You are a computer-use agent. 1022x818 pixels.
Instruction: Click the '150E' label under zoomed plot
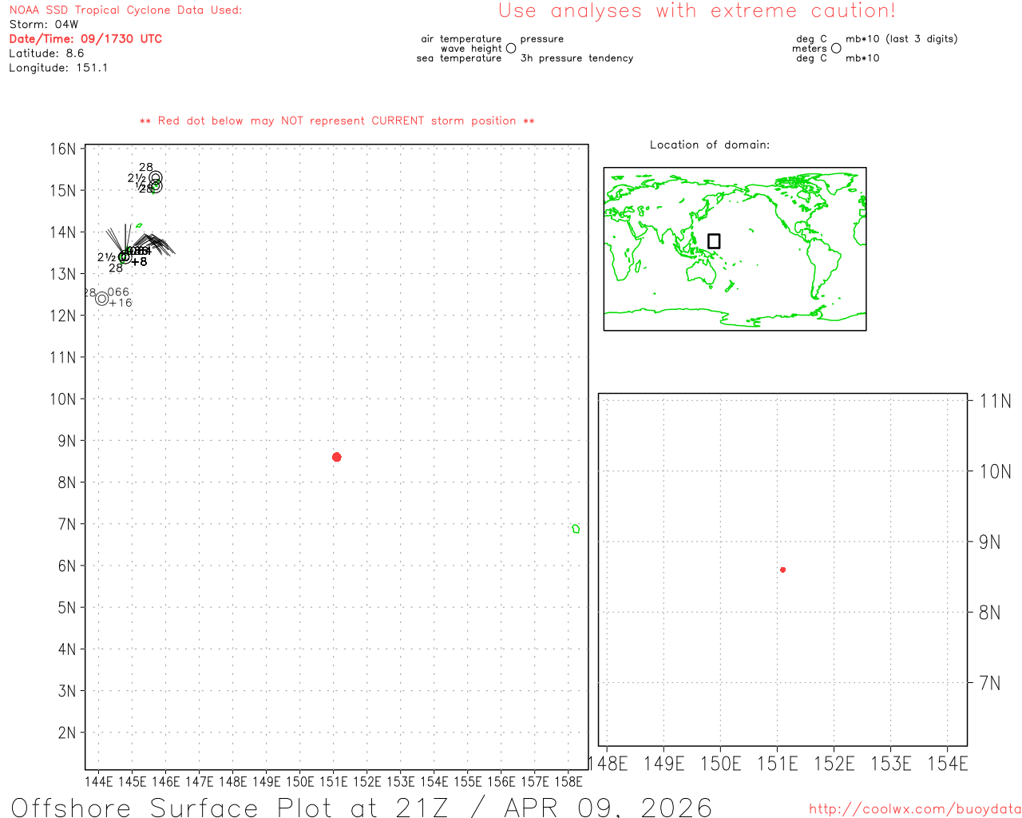tap(720, 764)
